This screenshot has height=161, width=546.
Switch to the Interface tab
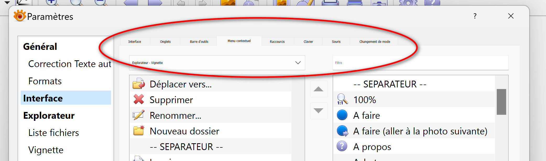pos(135,42)
